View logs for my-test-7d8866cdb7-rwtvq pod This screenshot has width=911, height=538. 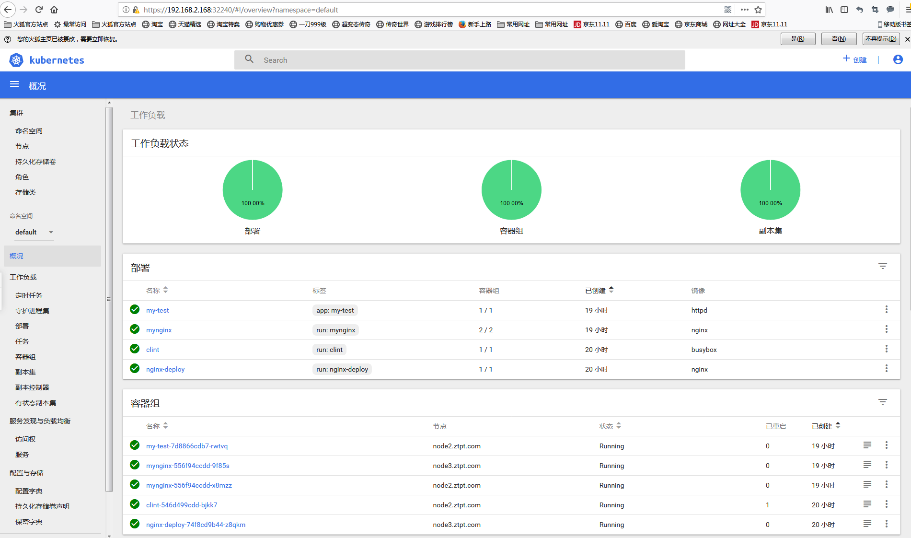pyautogui.click(x=867, y=445)
